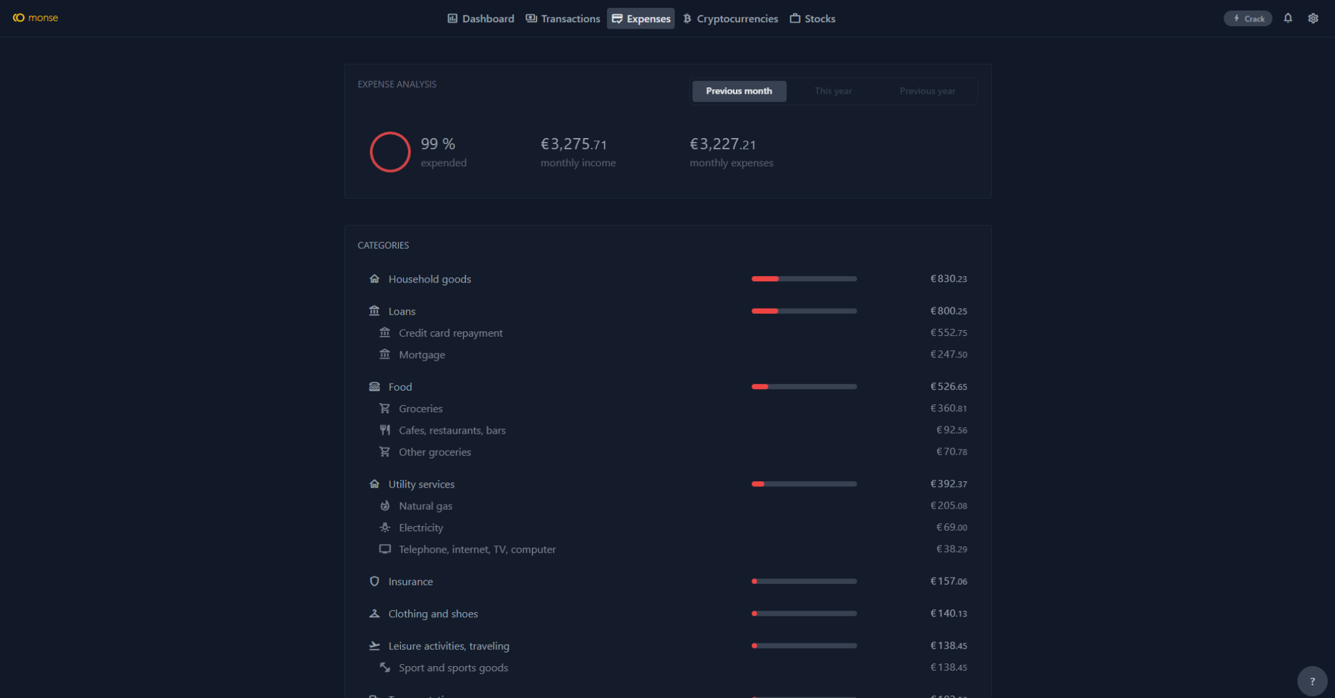Image resolution: width=1335 pixels, height=698 pixels.
Task: Go to the Stocks tab
Action: coord(812,18)
